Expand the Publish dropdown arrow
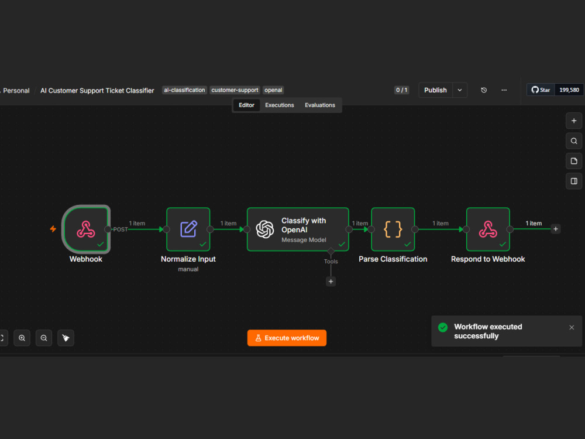 point(460,90)
